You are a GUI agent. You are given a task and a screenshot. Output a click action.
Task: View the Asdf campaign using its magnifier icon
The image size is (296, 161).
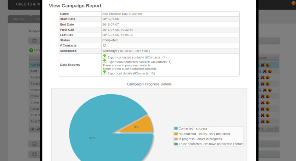(260, 71)
